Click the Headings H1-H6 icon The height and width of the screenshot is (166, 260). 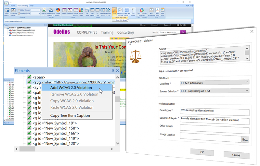tap(121, 12)
